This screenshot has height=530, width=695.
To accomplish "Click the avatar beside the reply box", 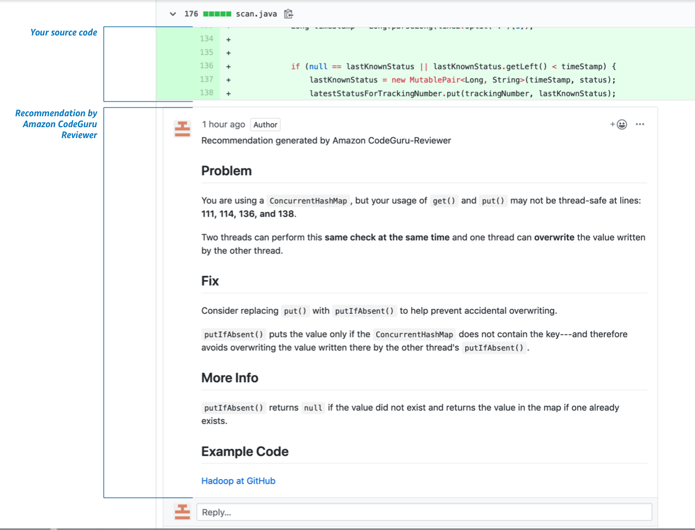I will tap(182, 512).
